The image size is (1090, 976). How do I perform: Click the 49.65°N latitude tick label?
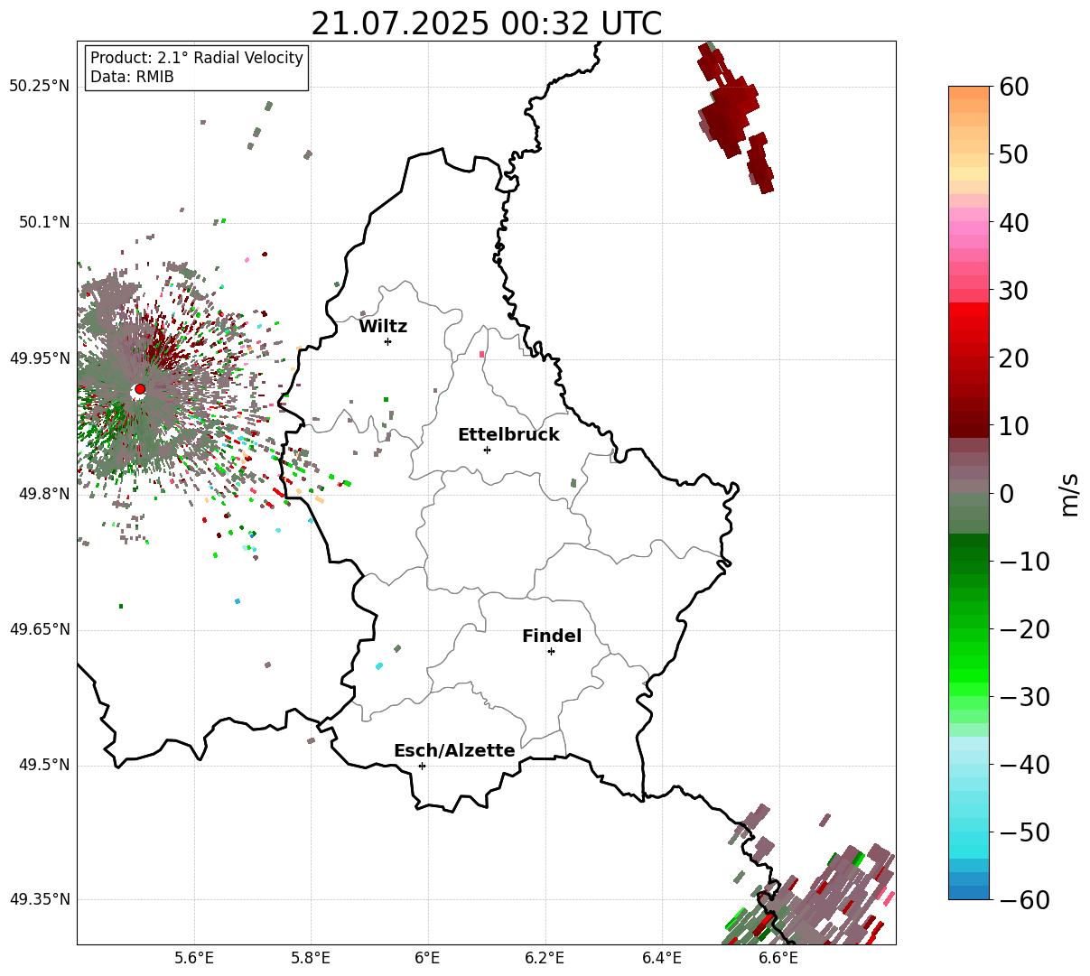[40, 629]
